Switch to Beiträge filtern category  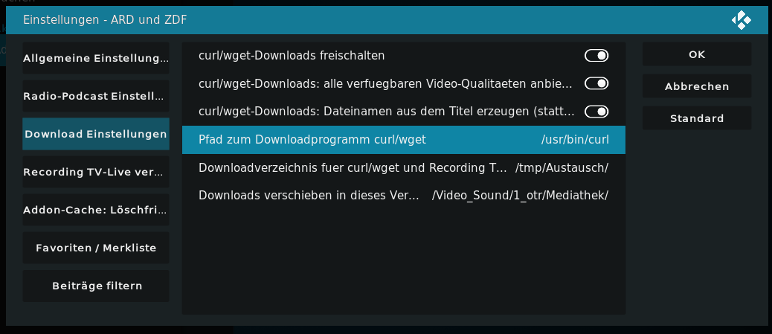[96, 286]
